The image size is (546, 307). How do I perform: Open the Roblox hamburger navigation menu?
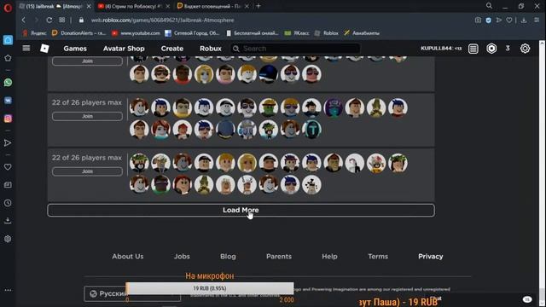click(x=26, y=48)
